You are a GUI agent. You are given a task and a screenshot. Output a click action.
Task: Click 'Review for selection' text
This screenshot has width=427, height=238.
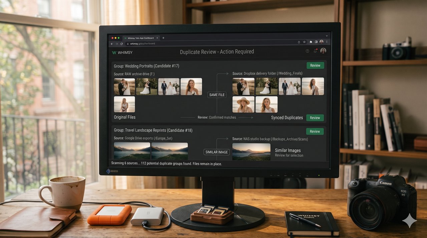click(289, 155)
